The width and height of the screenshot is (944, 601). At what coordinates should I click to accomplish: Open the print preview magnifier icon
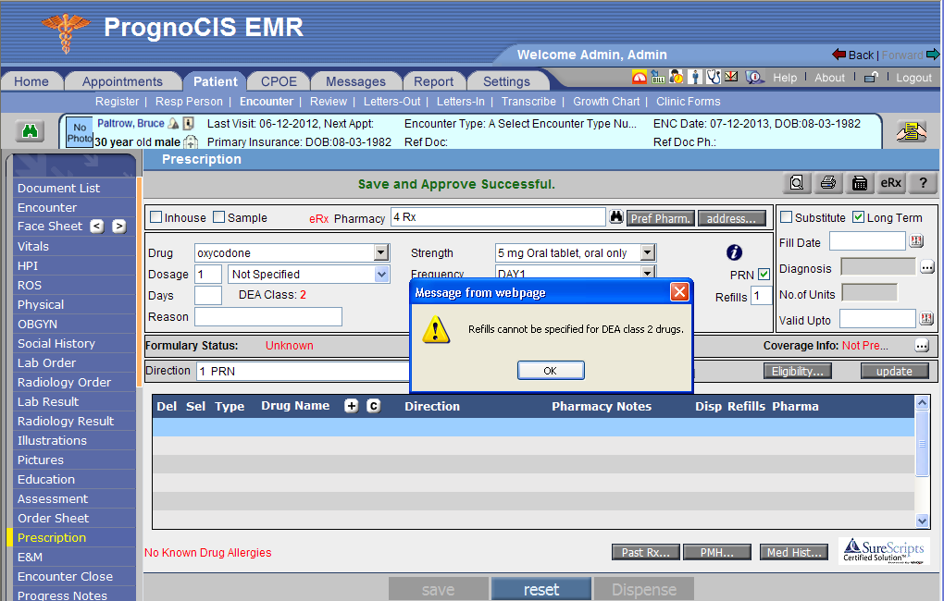[797, 183]
